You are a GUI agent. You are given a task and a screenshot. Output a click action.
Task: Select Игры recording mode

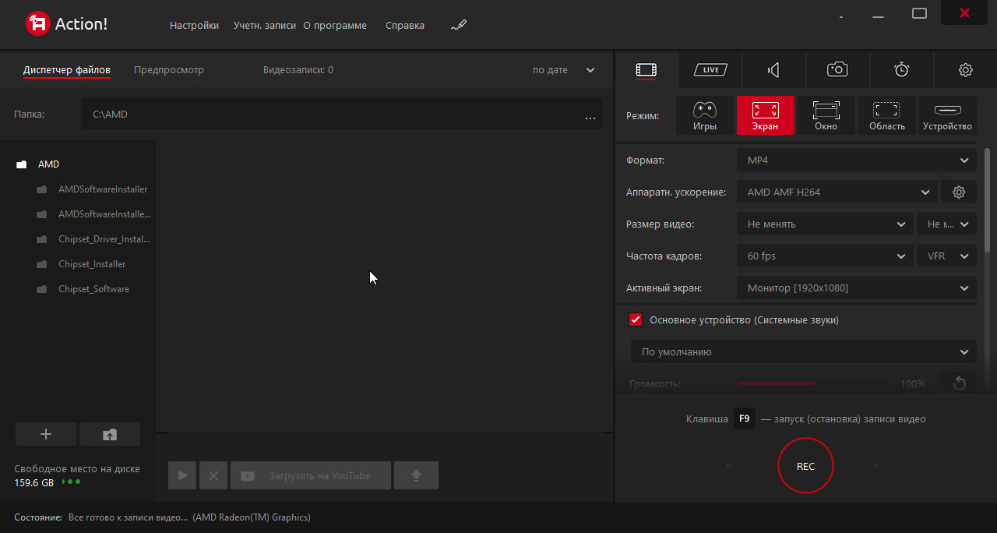click(704, 115)
